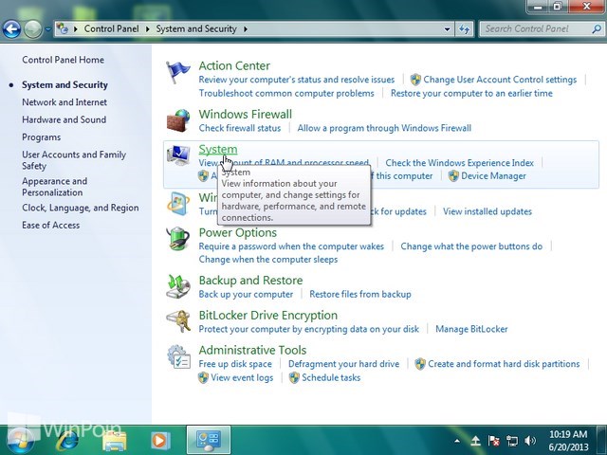Click Restore your computer to an earlier time
607x455 pixels.
[471, 93]
